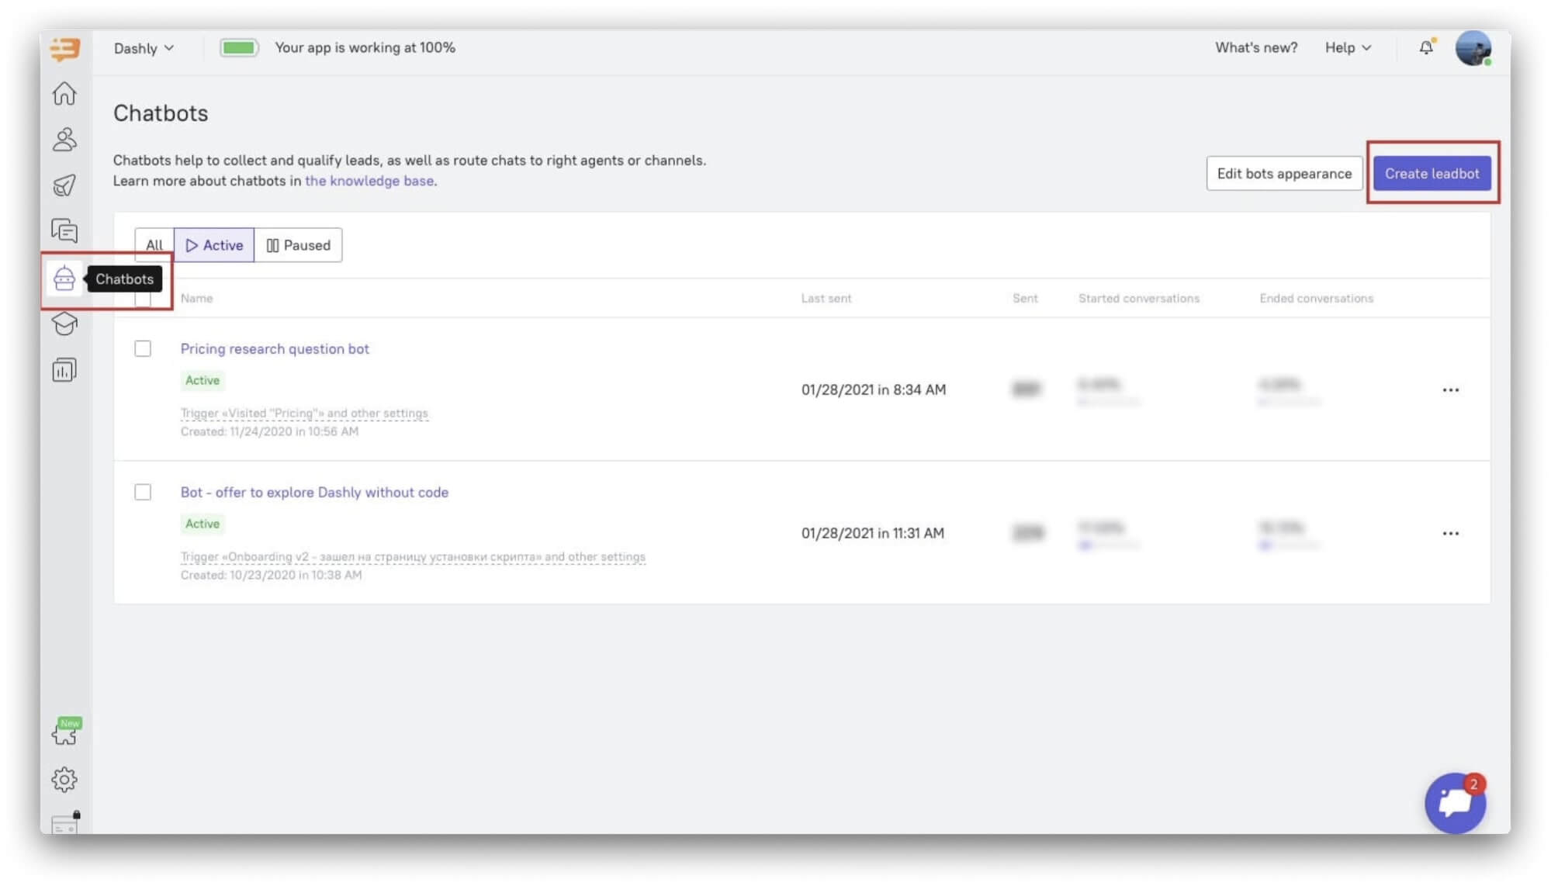Expand options for Pricing research question bot
The height and width of the screenshot is (886, 1551).
(1450, 389)
